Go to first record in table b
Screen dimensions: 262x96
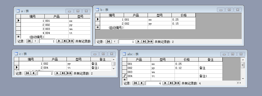[x=109, y=42]
